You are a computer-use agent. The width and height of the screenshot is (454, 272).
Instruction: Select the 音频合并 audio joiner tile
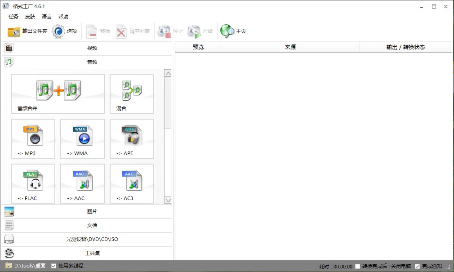coord(58,94)
